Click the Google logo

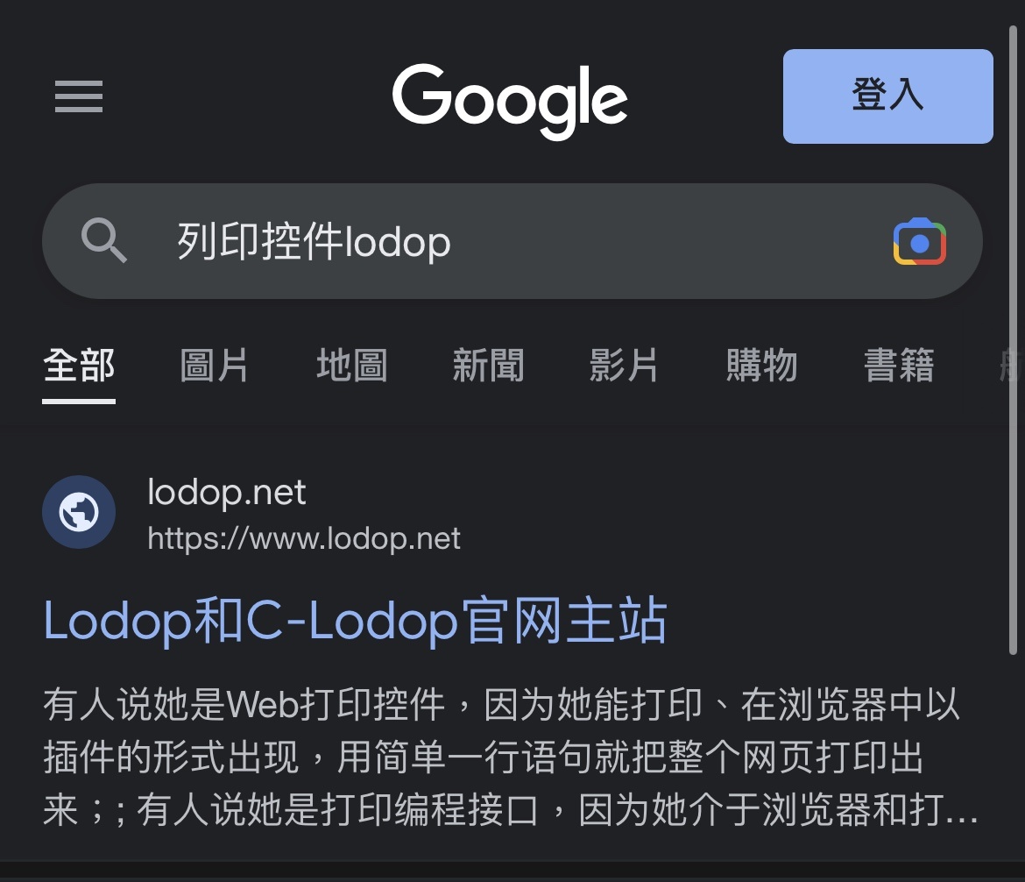[510, 100]
